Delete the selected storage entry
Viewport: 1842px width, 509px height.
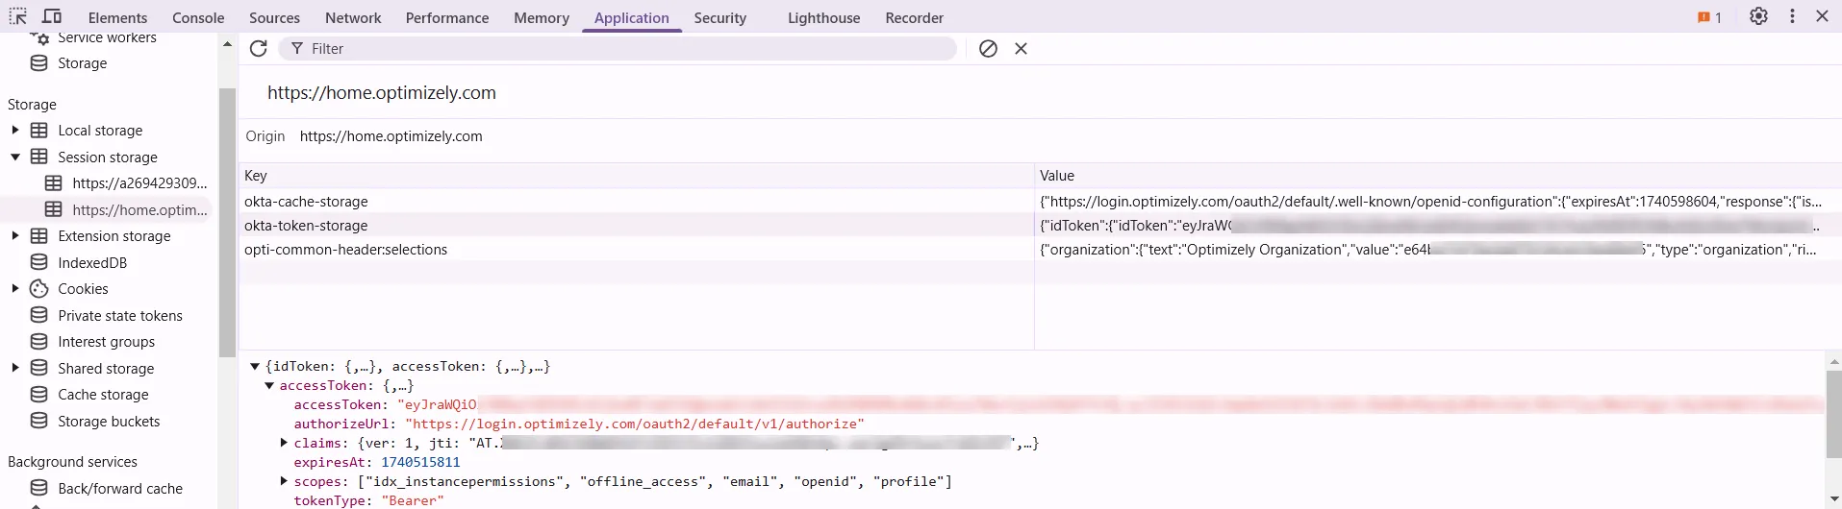click(1021, 48)
